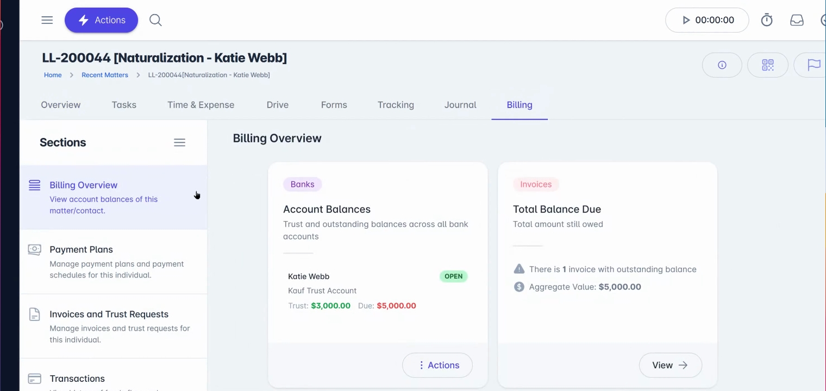Open the QR code icon button
This screenshot has width=826, height=391.
tap(768, 65)
